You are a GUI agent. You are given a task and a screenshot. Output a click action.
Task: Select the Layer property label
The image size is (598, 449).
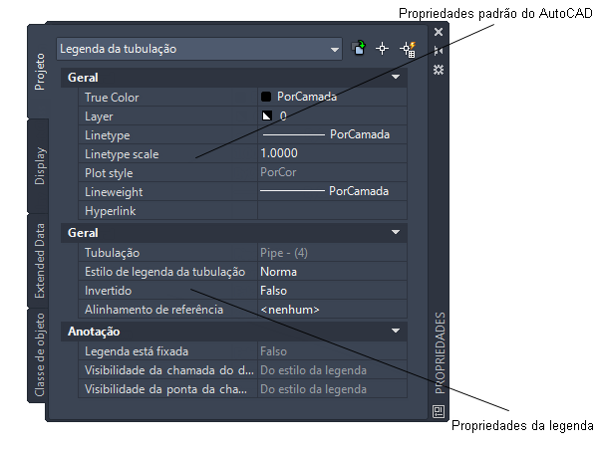(99, 116)
